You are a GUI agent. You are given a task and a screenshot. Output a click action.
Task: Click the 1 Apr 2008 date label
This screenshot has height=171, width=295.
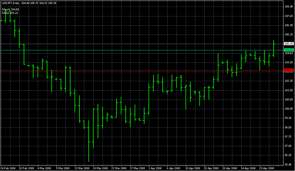[x=155, y=168]
